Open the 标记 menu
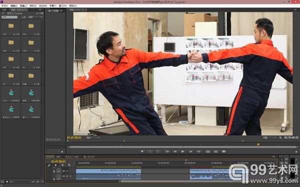This screenshot has width=300, height=187. [x=43, y=5]
